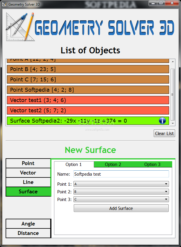Select the Line object type
The width and height of the screenshot is (181, 247).
(x=28, y=182)
